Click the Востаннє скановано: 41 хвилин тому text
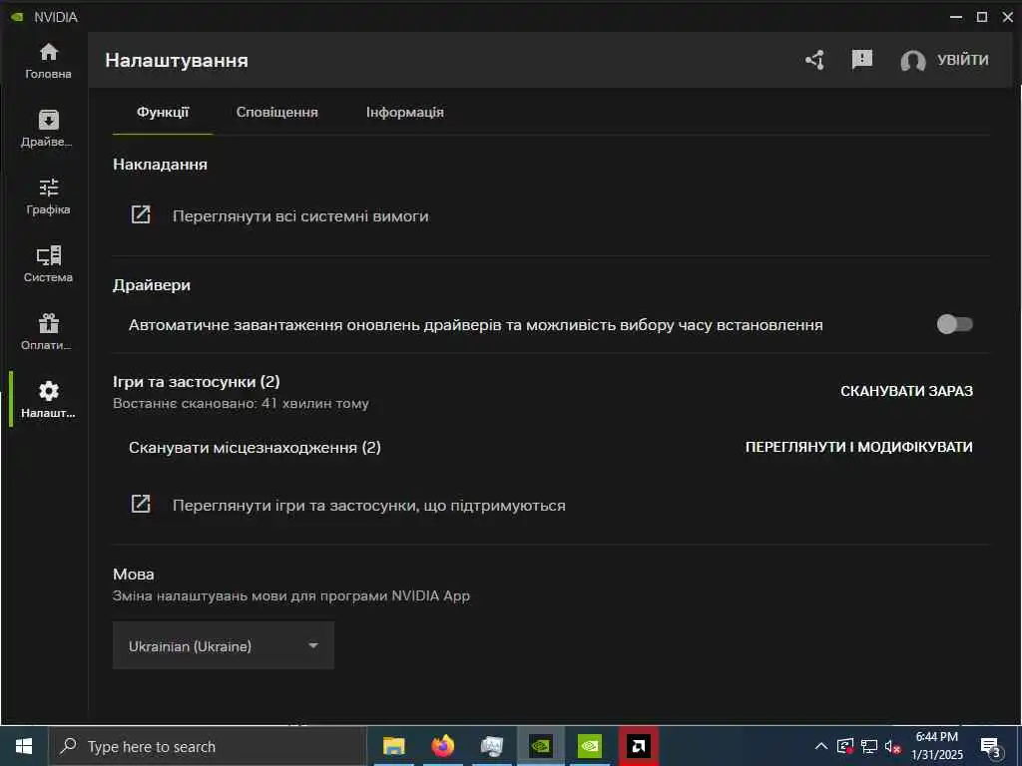1022x766 pixels. (x=241, y=404)
